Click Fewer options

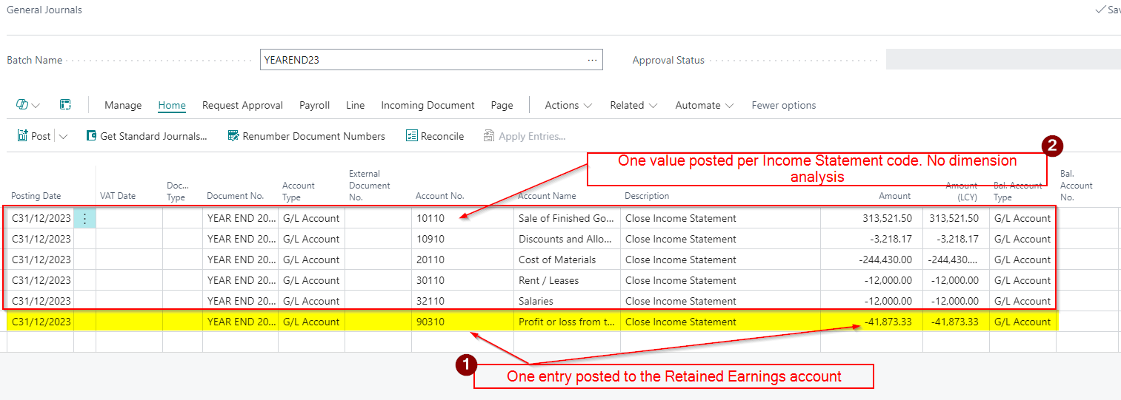click(x=783, y=105)
